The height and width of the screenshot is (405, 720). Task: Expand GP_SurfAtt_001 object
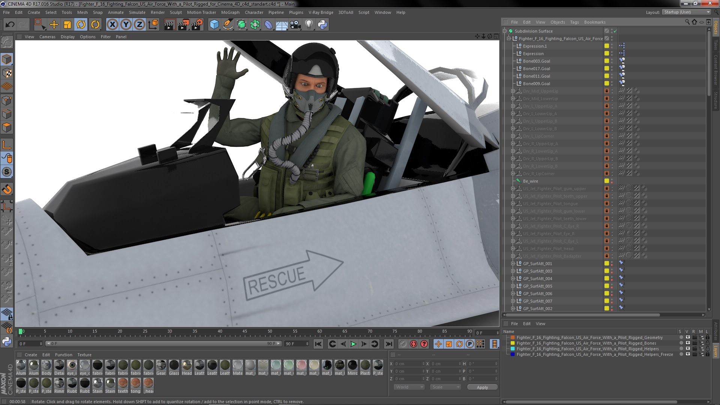[x=513, y=264]
